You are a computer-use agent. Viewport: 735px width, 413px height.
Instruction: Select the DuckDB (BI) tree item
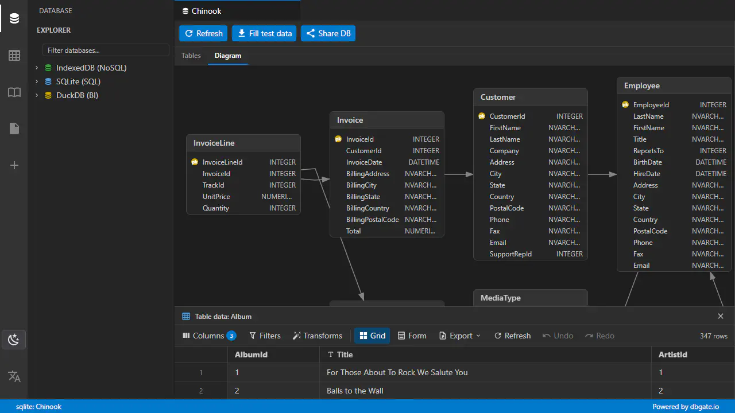pos(77,95)
